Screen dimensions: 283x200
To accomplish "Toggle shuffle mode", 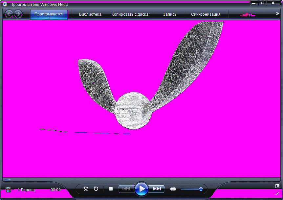I will pyautogui.click(x=86, y=189).
